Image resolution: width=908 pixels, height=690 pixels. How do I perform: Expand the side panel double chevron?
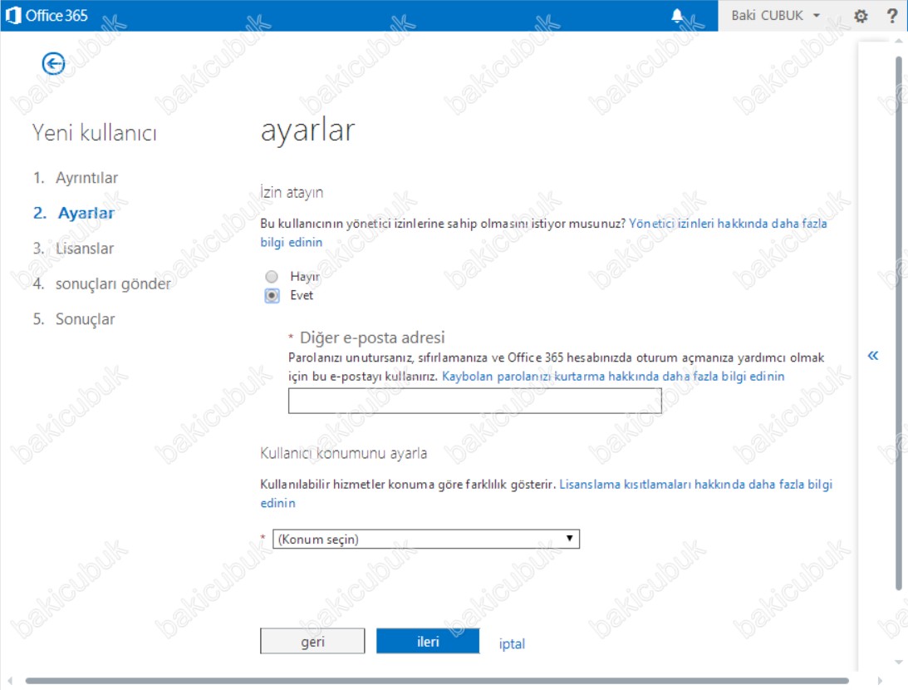872,356
